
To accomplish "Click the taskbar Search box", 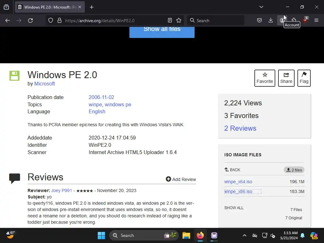I will coord(144,235).
